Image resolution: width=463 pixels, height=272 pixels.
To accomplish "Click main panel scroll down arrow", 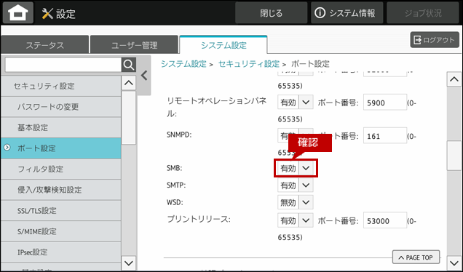I will [x=454, y=262].
